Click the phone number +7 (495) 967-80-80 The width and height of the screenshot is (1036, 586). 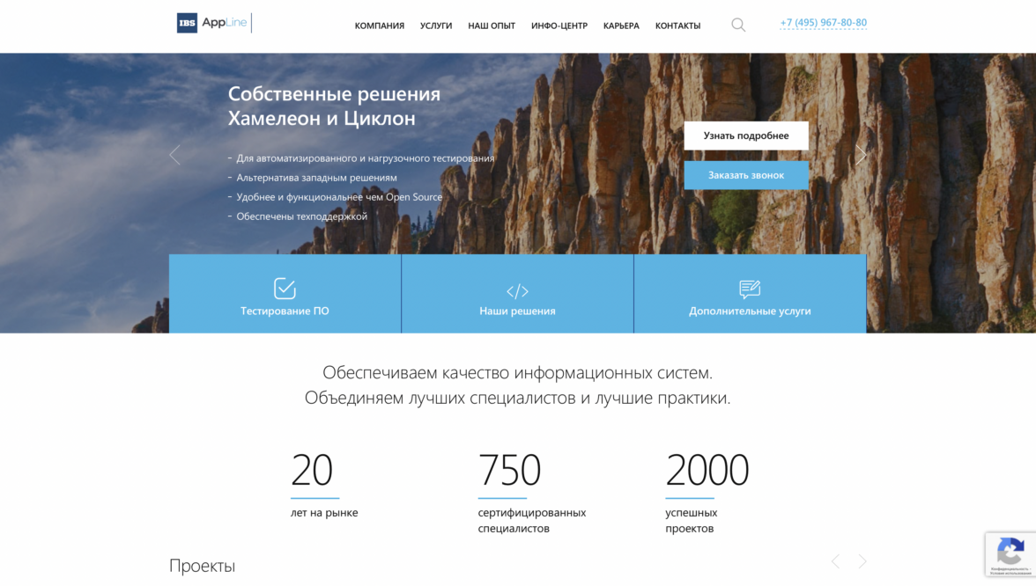[x=823, y=23]
